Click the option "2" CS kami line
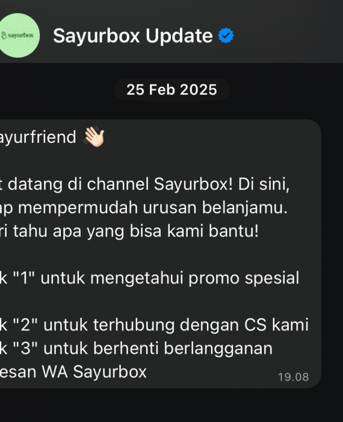The width and height of the screenshot is (343, 422). 154,325
